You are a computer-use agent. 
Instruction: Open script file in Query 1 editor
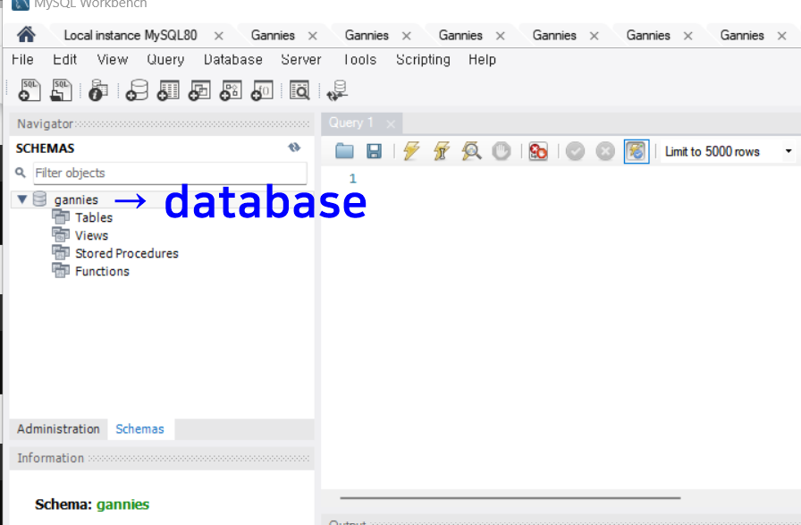click(x=344, y=151)
